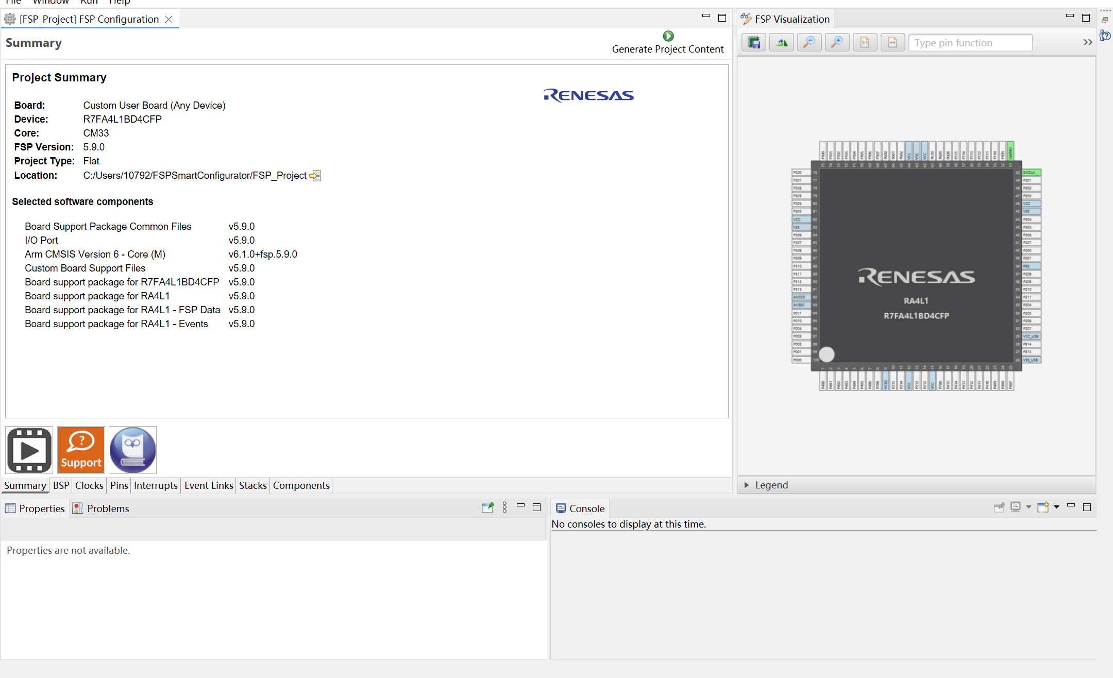Open the Run menu
Viewport: 1113px width, 678px height.
[89, 2]
